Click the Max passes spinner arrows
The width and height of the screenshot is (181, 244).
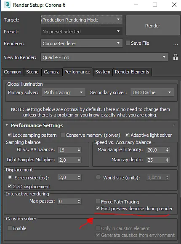[79, 201]
